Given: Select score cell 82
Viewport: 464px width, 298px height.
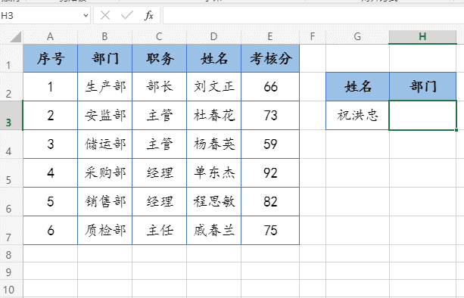Looking at the screenshot, I should pyautogui.click(x=270, y=201).
